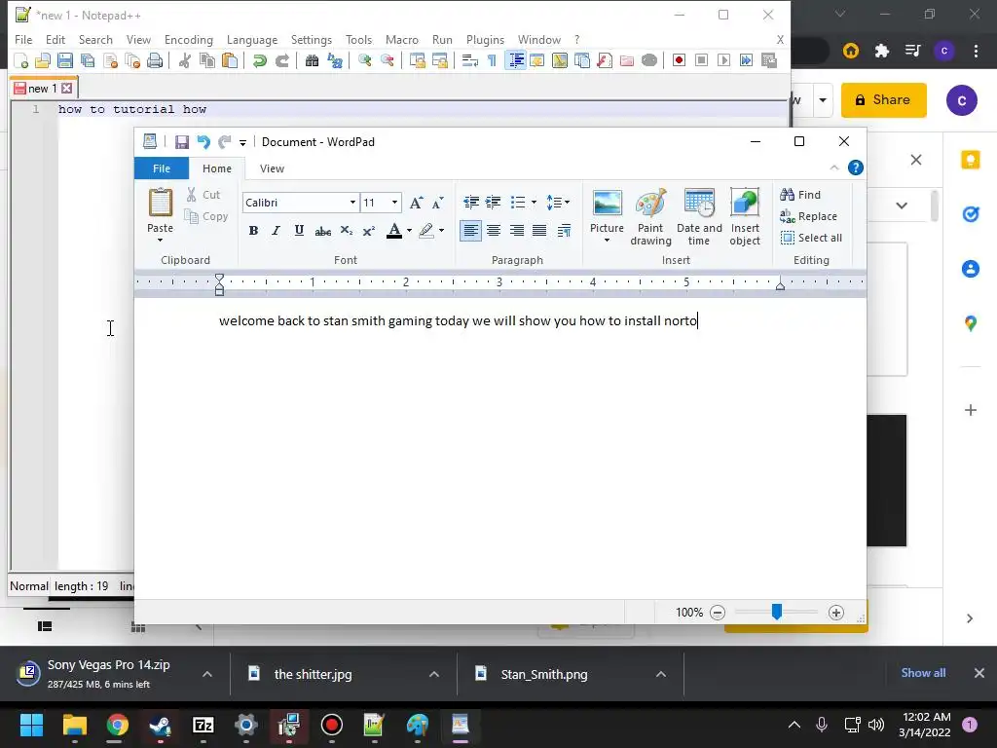The width and height of the screenshot is (997, 748).
Task: Expand bullet list style dropdown
Action: [534, 203]
